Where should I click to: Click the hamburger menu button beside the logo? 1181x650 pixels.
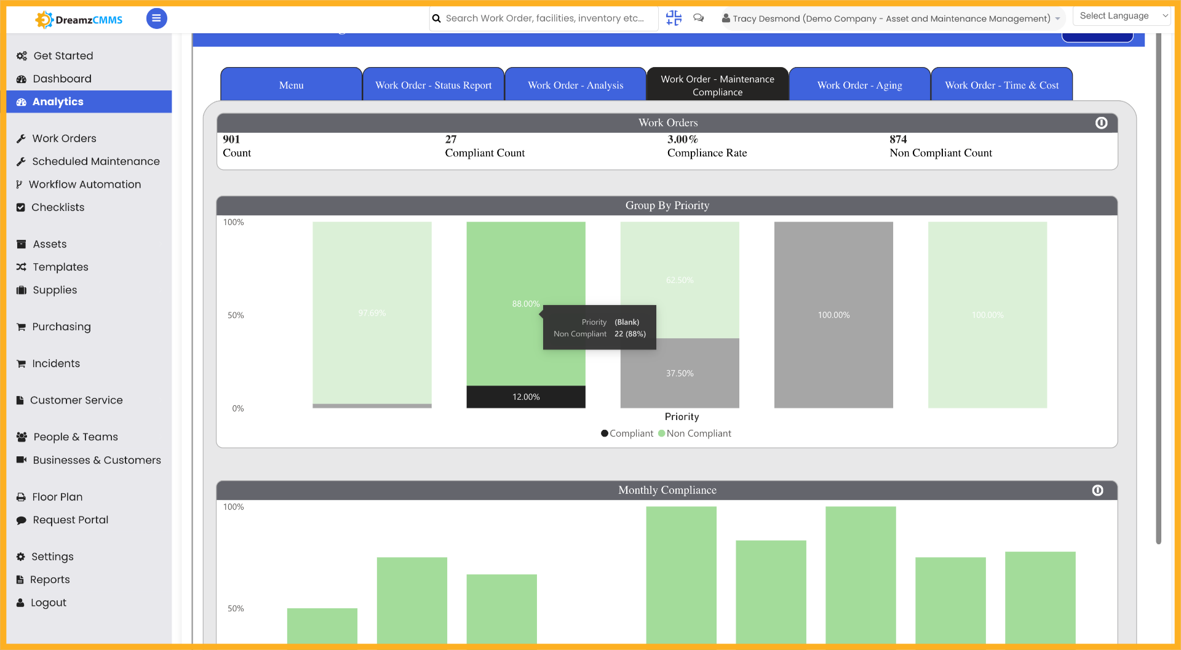156,18
